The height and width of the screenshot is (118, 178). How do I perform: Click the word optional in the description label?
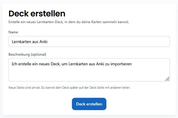(x=39, y=54)
